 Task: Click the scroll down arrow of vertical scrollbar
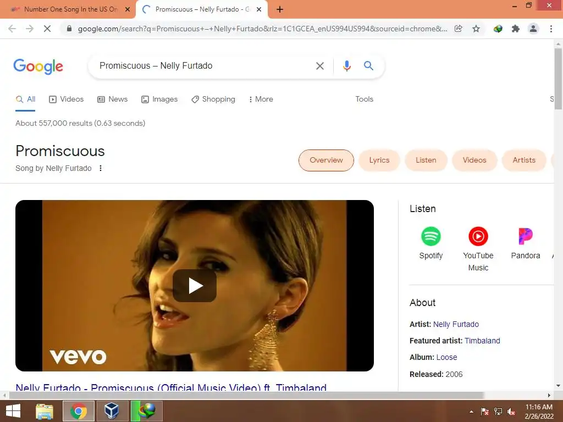click(558, 386)
